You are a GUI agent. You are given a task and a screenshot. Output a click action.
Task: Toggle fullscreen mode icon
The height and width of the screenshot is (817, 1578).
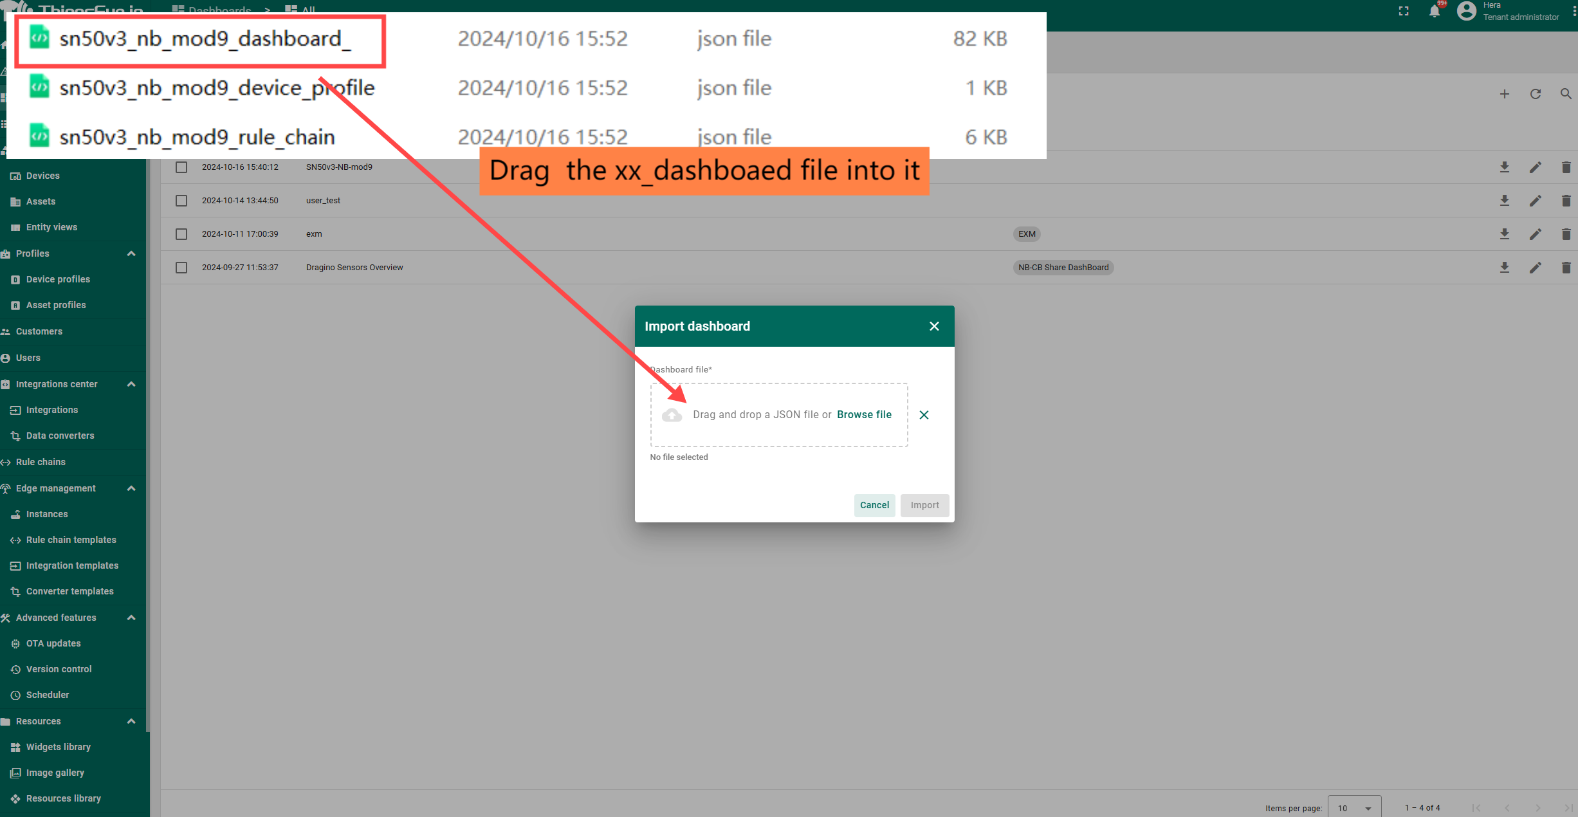[1404, 11]
